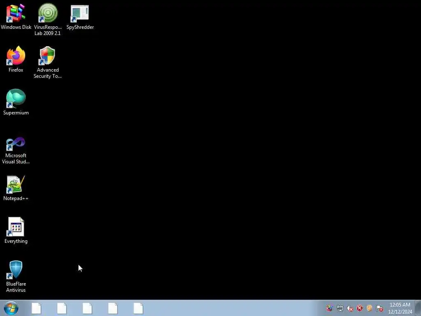Open the network connection tray icon

coord(340,308)
